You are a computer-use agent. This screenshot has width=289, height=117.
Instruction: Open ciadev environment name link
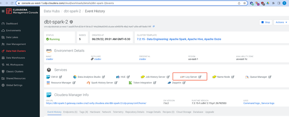point(50,59)
